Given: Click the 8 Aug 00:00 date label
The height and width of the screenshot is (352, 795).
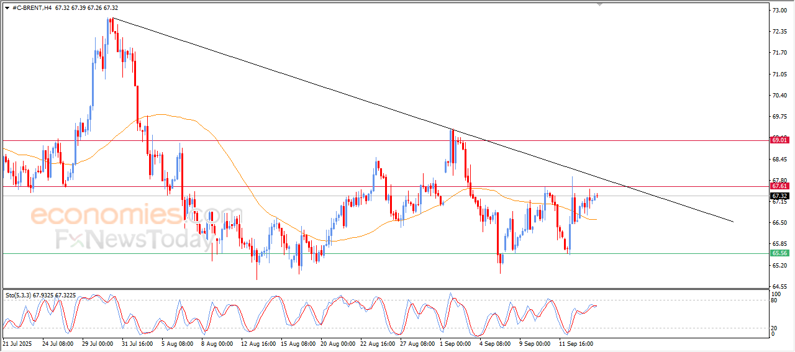Looking at the screenshot, I should click(217, 343).
